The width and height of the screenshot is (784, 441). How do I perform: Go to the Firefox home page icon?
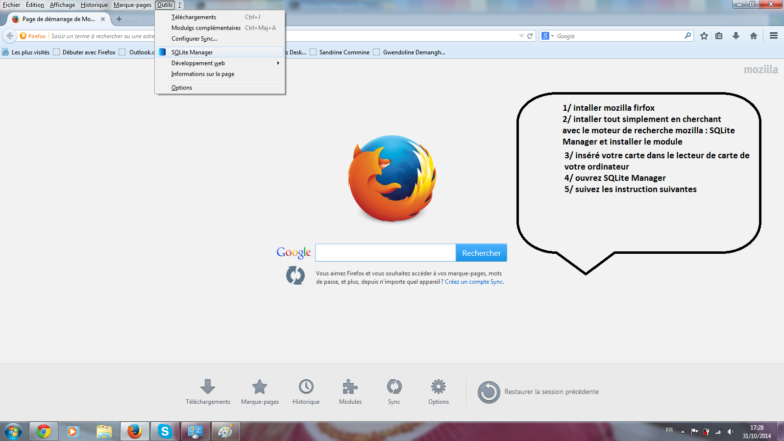pyautogui.click(x=754, y=36)
